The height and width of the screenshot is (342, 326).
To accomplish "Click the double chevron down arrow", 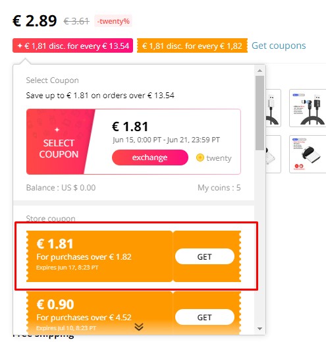I will pos(139,327).
